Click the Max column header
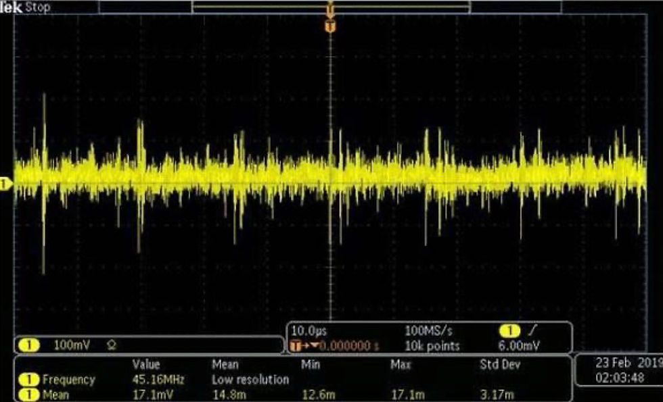 pos(401,364)
